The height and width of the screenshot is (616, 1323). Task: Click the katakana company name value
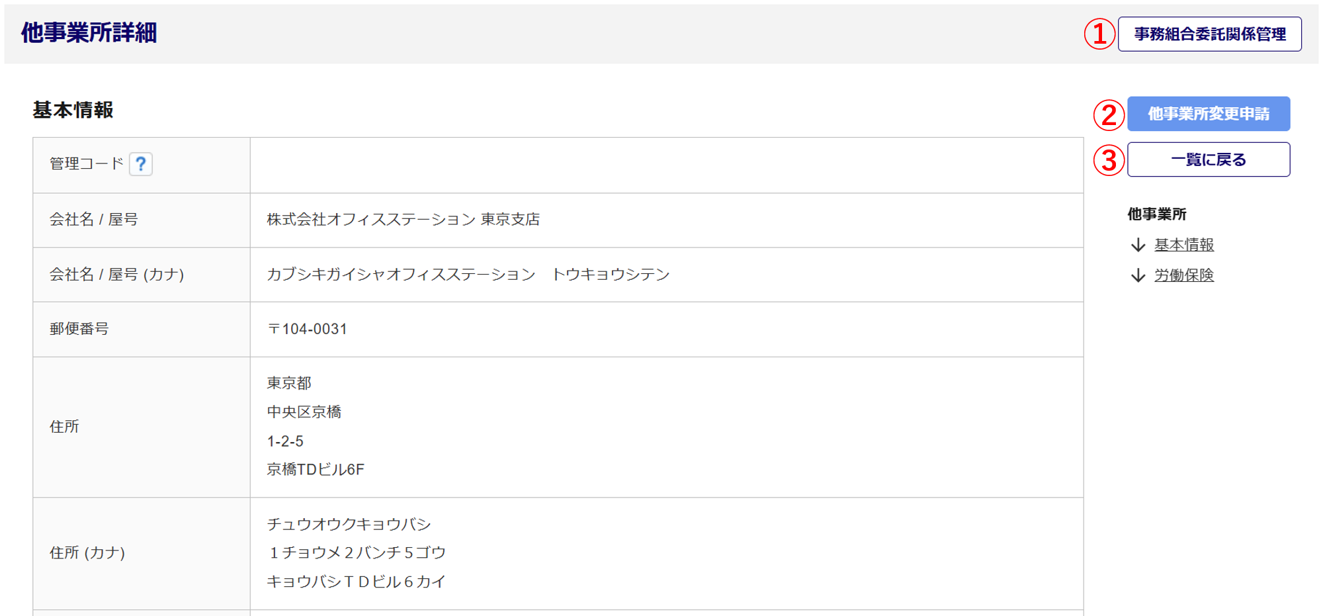coord(468,275)
